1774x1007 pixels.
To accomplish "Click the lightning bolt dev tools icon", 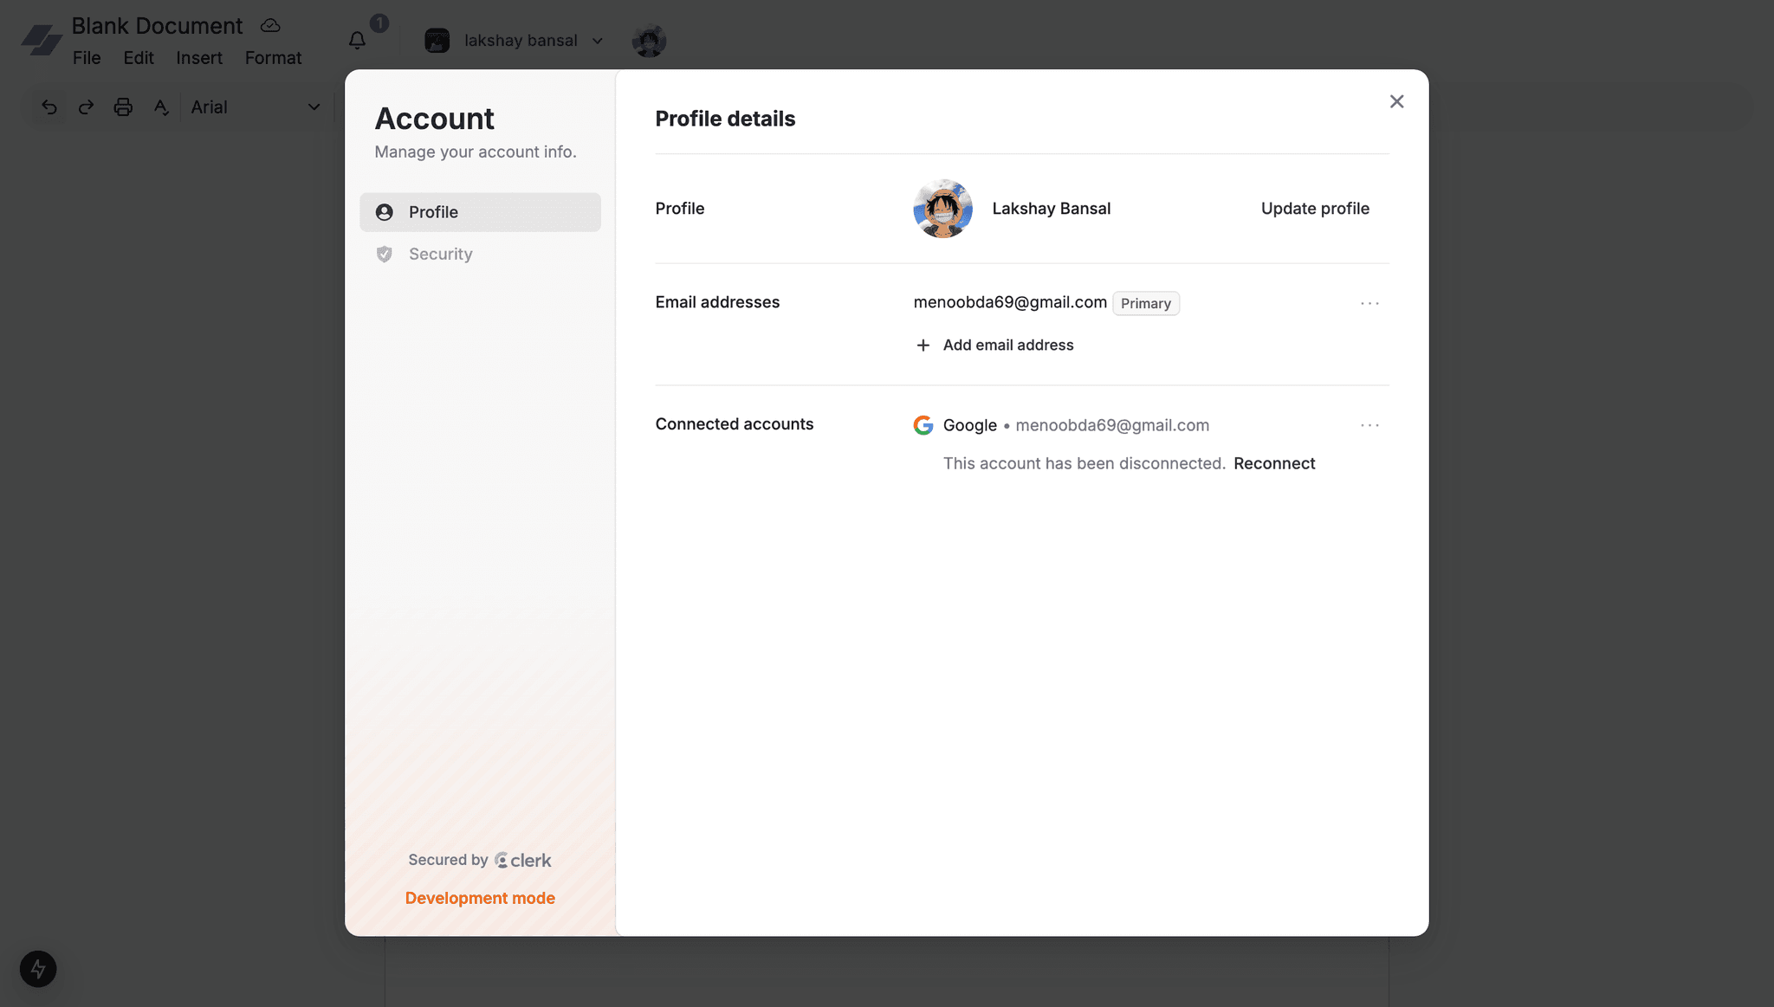I will pyautogui.click(x=38, y=969).
